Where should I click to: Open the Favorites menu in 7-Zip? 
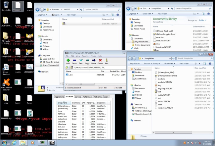coord(86,56)
